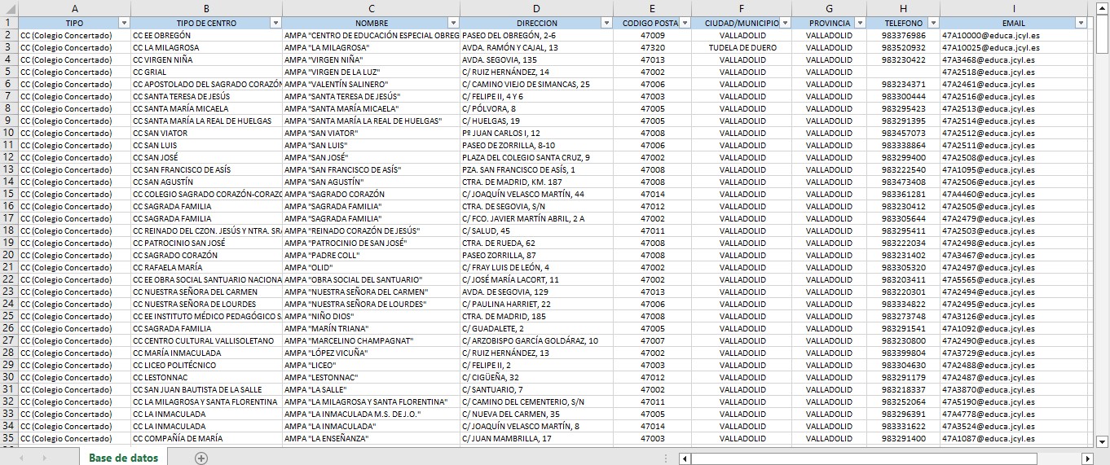The image size is (1110, 465).
Task: Select the TUDELA DE DUERO cell
Action: tap(742, 48)
